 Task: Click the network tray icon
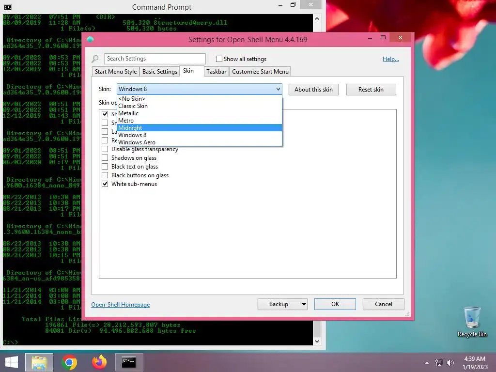pyautogui.click(x=439, y=362)
